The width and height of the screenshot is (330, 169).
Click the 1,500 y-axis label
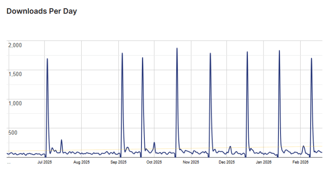(16, 74)
